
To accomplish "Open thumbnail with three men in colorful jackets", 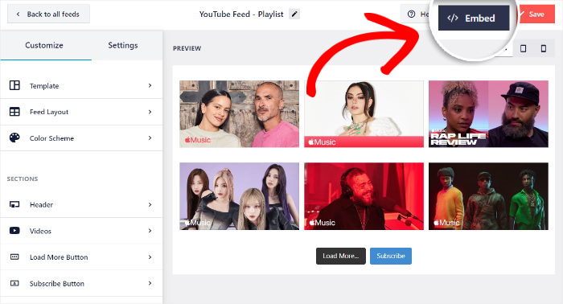I will 488,196.
